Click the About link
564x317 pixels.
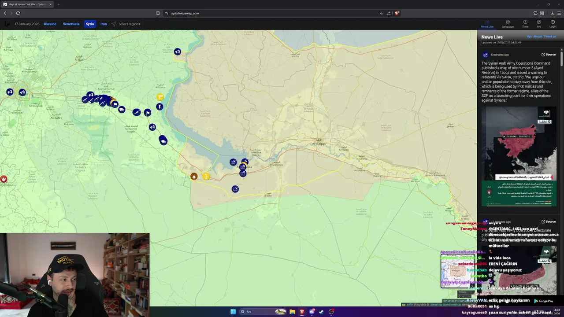tap(538, 37)
